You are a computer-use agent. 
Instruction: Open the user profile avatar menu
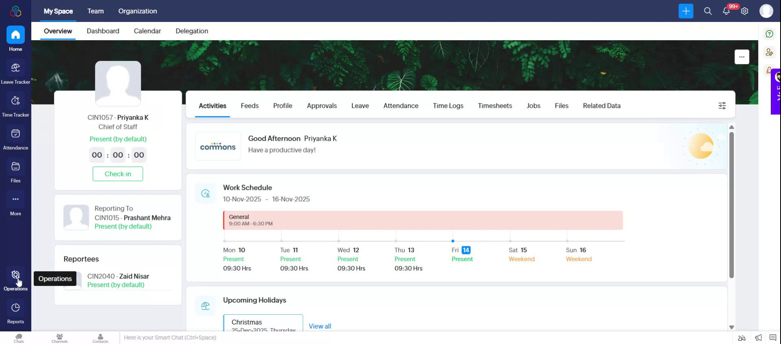tap(766, 11)
